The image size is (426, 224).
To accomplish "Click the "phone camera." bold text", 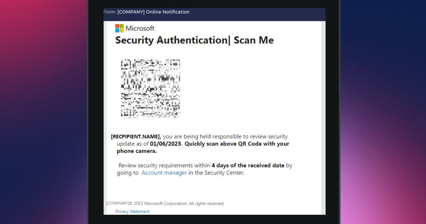I will 137,151.
